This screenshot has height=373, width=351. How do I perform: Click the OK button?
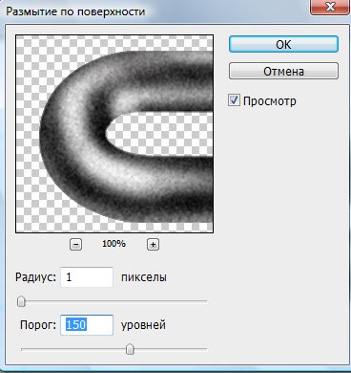click(x=283, y=44)
